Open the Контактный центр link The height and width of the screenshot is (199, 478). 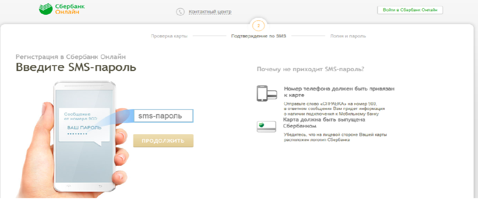[210, 12]
